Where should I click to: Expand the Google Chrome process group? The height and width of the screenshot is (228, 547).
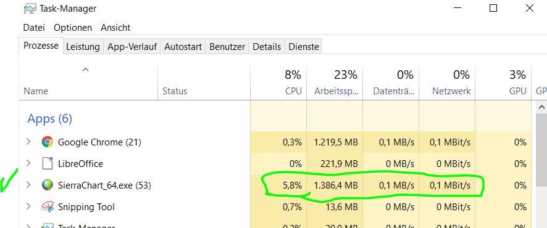(28, 142)
